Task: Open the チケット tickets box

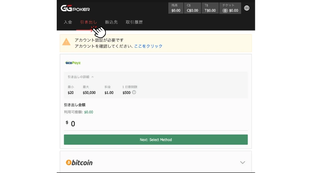Action: pyautogui.click(x=230, y=8)
